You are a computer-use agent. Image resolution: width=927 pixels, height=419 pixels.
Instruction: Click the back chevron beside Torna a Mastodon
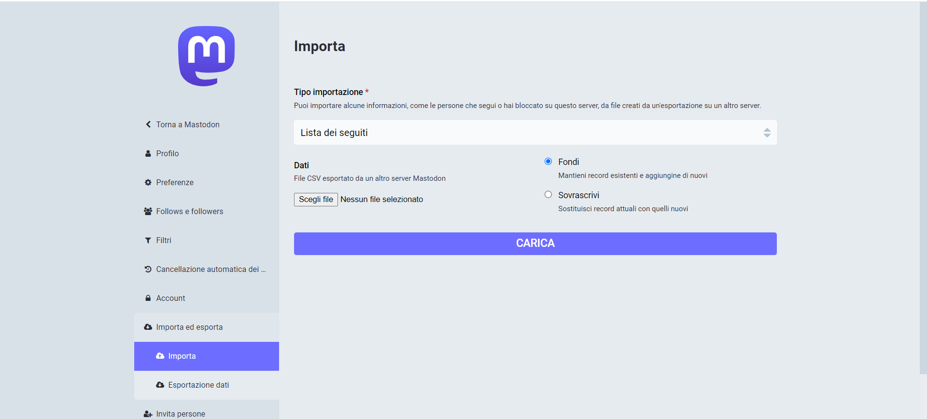pyautogui.click(x=148, y=124)
